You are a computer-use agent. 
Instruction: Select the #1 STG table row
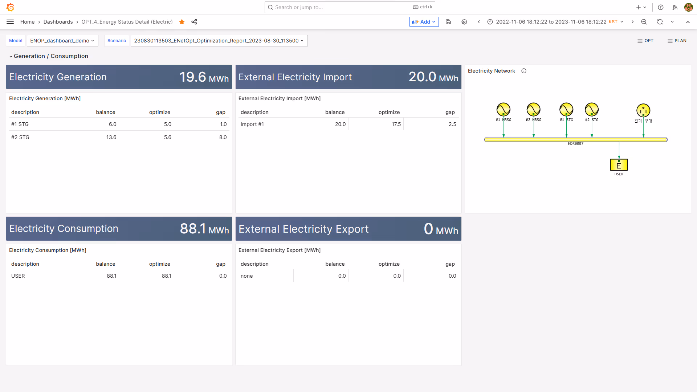(119, 124)
